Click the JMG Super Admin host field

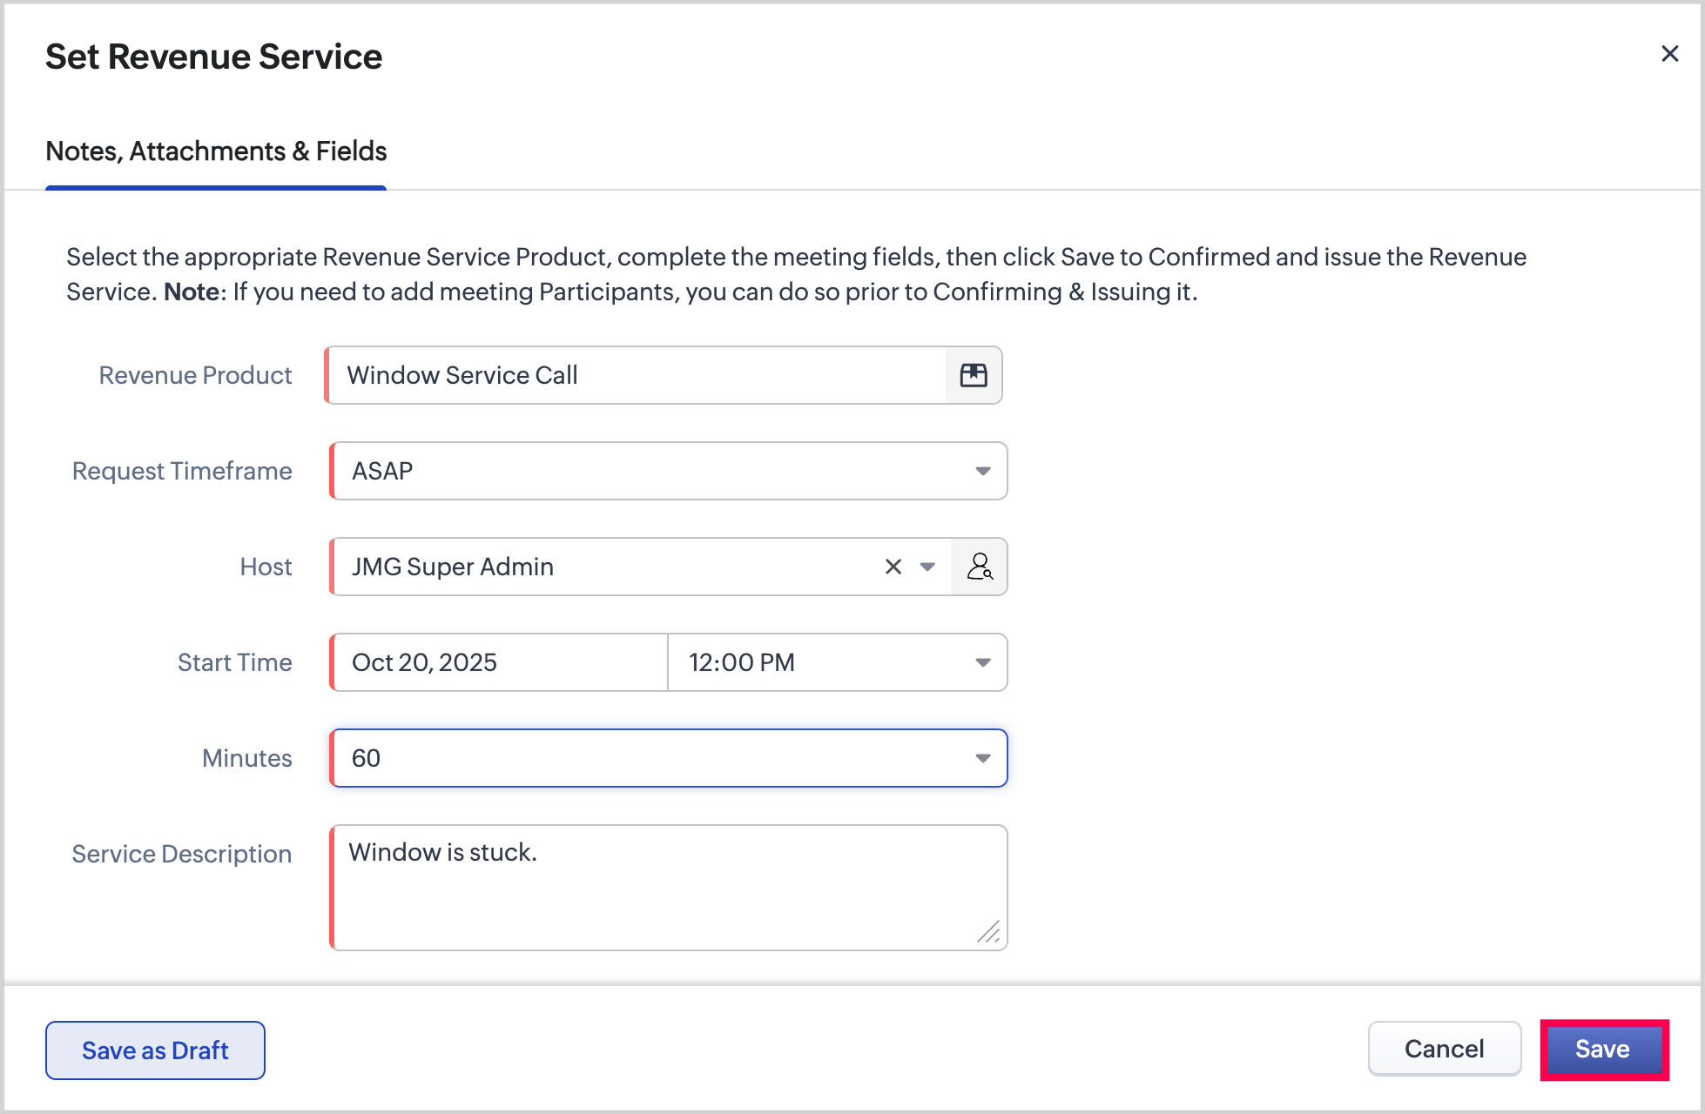[x=601, y=567]
